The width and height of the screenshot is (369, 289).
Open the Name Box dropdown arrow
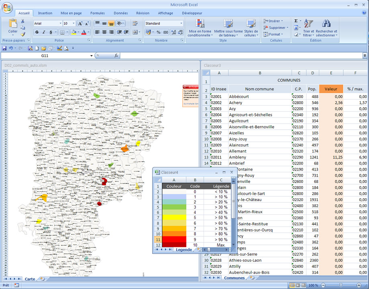point(92,56)
